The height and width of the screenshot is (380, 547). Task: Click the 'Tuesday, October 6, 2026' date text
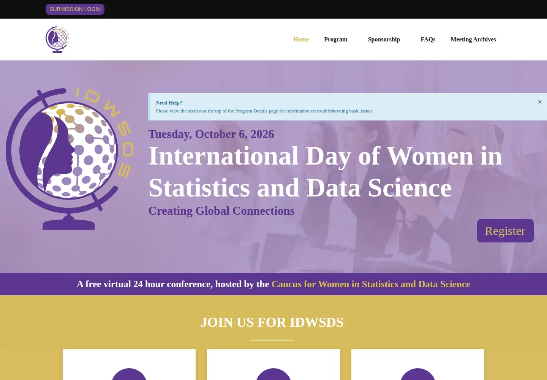pyautogui.click(x=211, y=134)
